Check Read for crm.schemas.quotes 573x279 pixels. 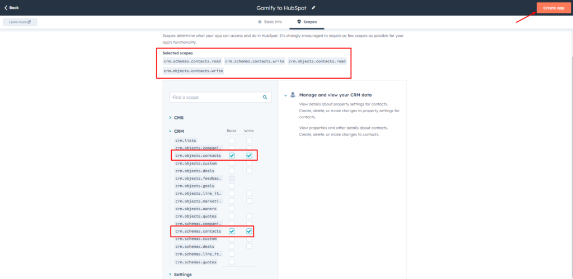coord(232,262)
